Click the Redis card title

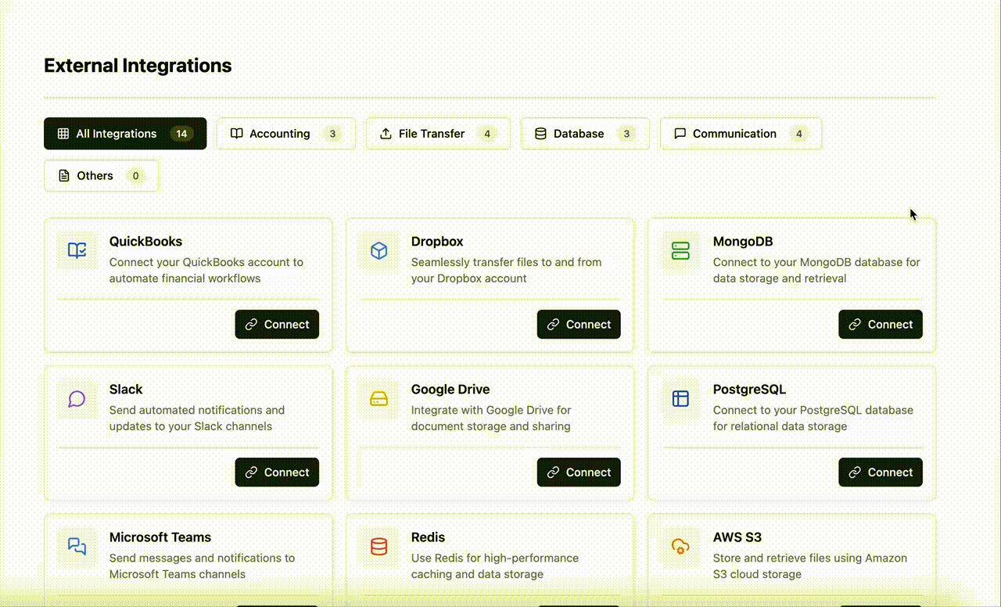[x=428, y=537]
